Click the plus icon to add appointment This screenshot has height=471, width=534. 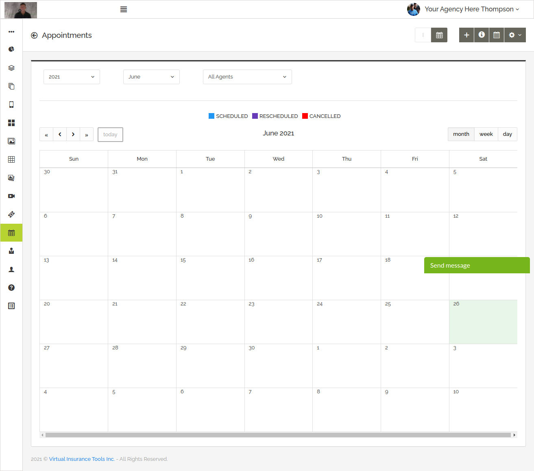click(466, 35)
